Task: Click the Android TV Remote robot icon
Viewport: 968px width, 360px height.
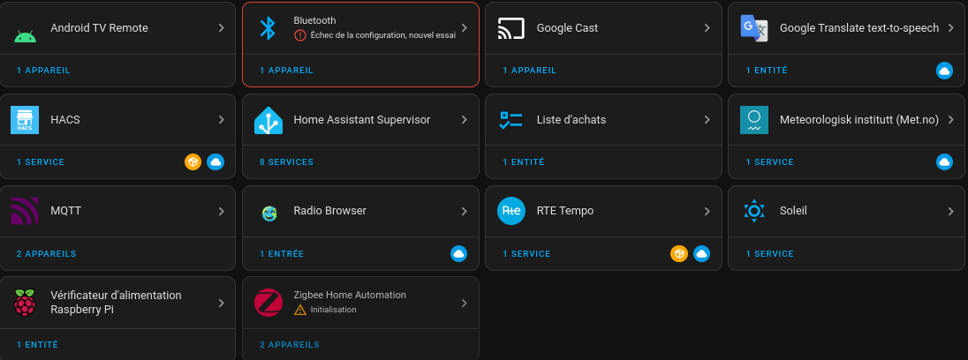Action: point(26,34)
